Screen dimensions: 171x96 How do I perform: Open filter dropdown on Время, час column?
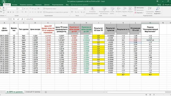17,34
